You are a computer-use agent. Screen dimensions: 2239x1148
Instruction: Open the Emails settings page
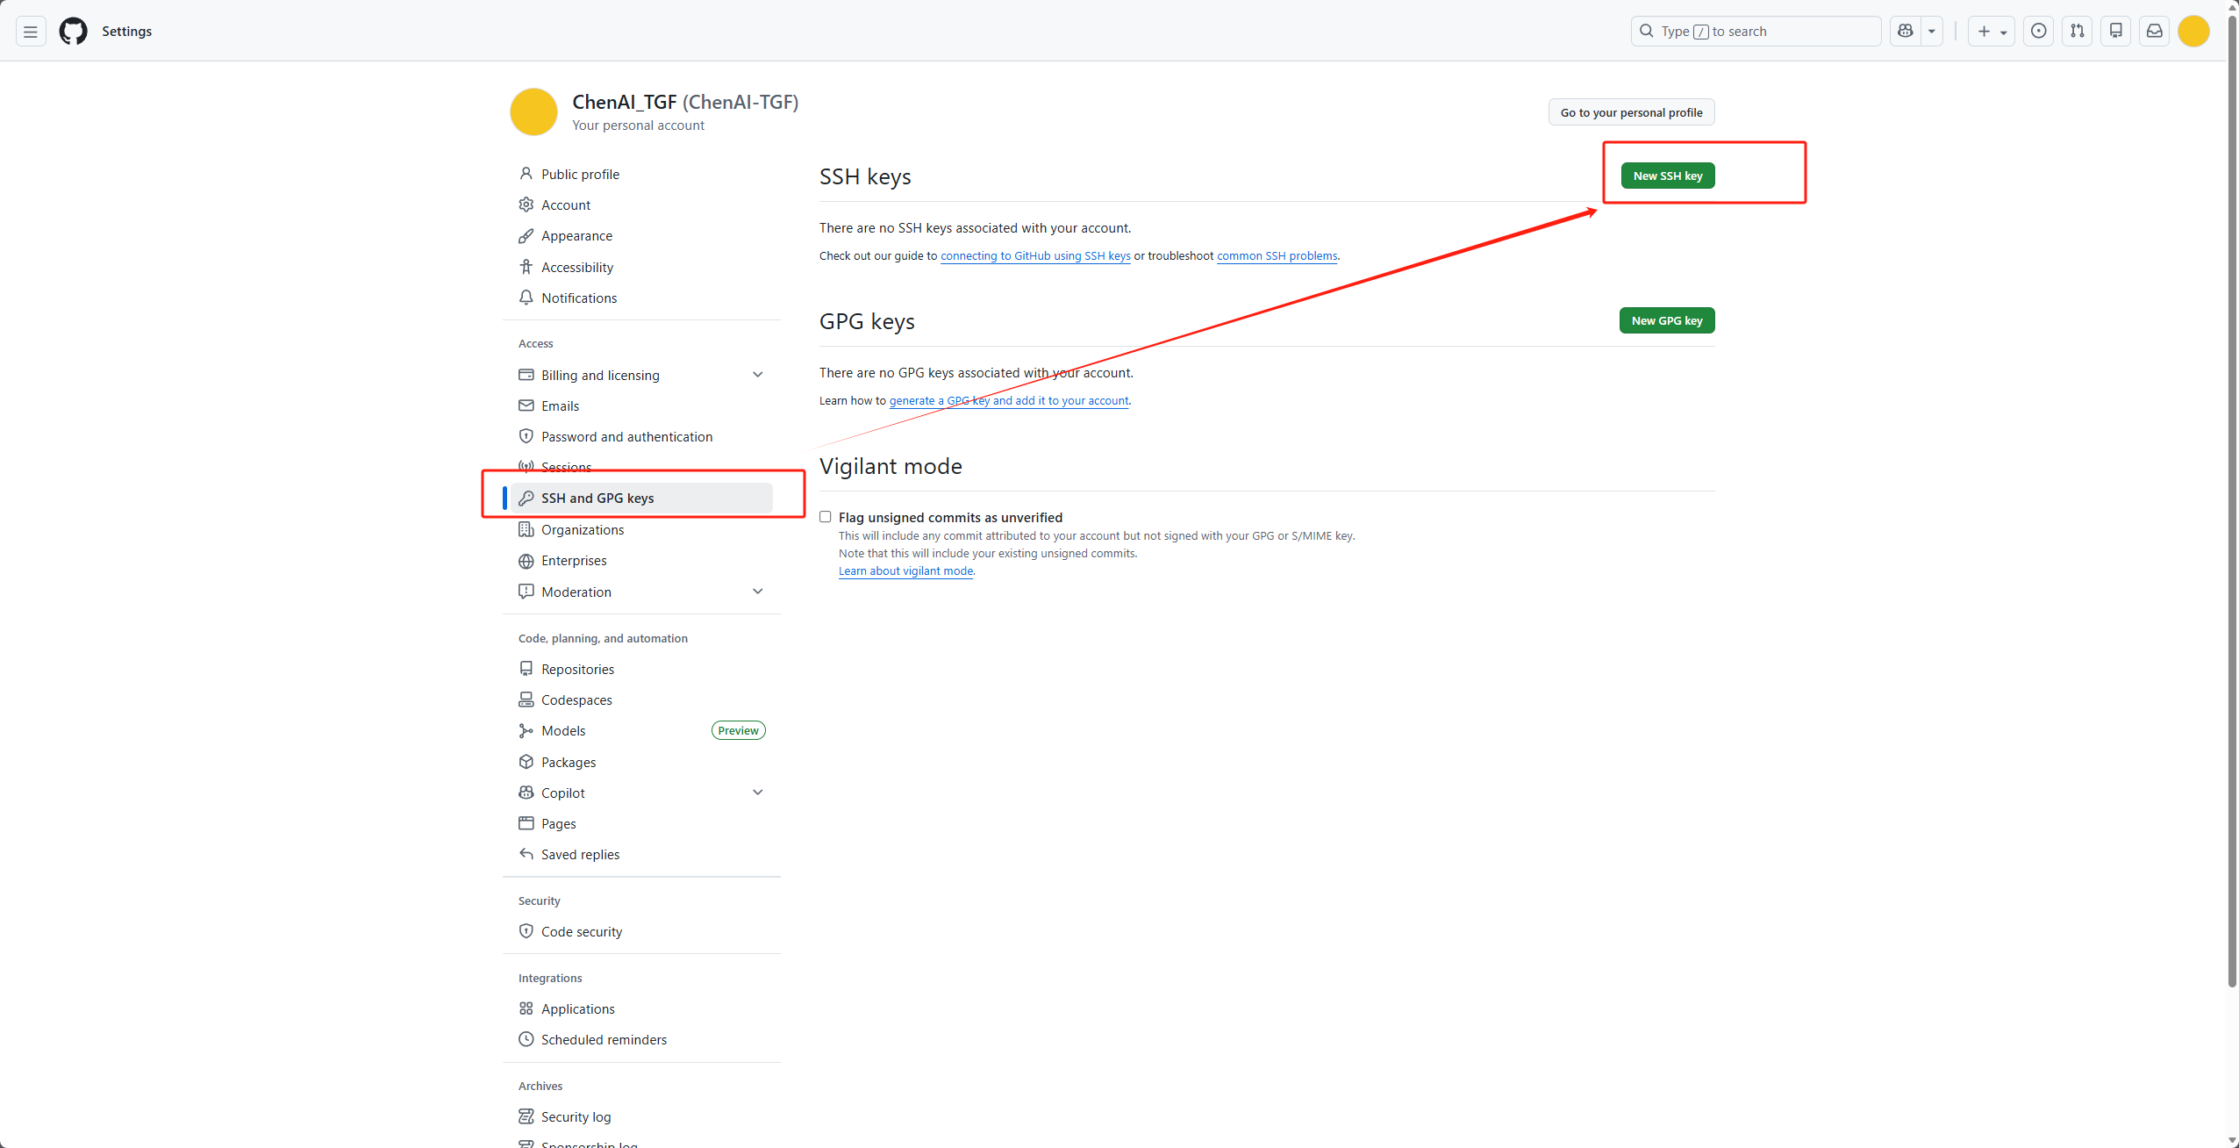tap(560, 406)
